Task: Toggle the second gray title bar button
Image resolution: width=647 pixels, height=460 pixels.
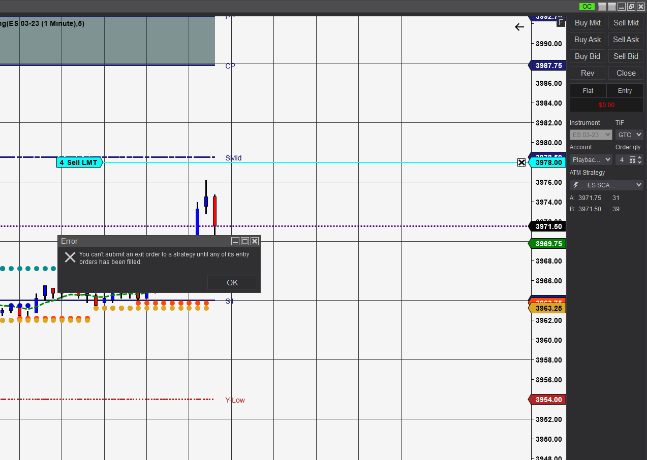Action: tap(612, 7)
